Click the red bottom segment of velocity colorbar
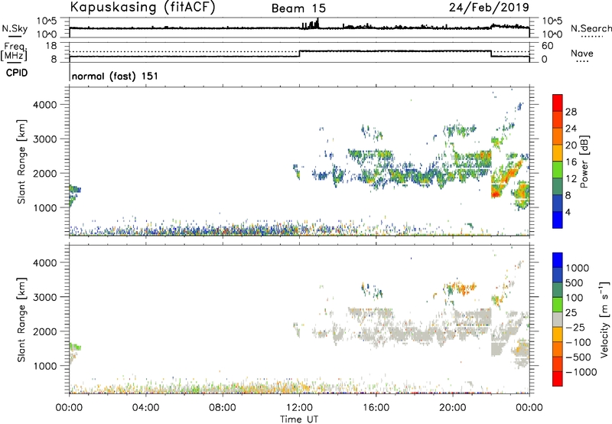This screenshot has width=612, height=424. click(558, 379)
